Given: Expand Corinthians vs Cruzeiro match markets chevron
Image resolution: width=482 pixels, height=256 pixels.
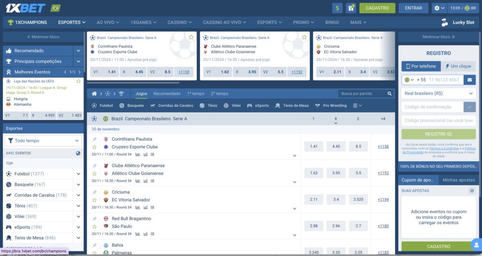Looking at the screenshot, I should [x=295, y=156].
